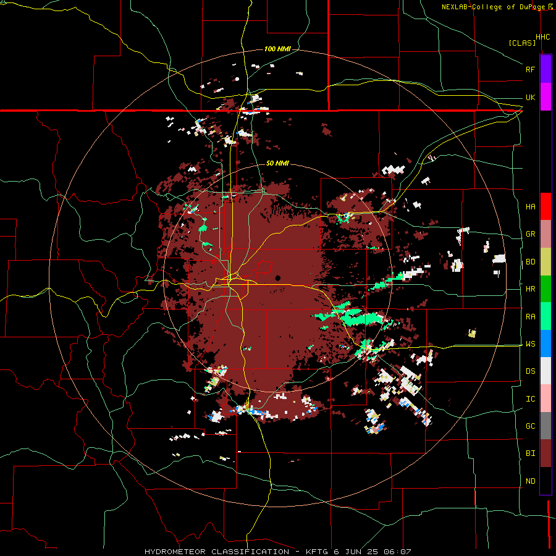
Task: Select the light pink IC legend swatch
Action: (x=545, y=398)
